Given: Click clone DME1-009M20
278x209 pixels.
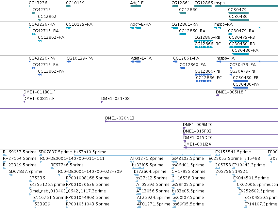Looking at the screenshot, I should (231, 128).
